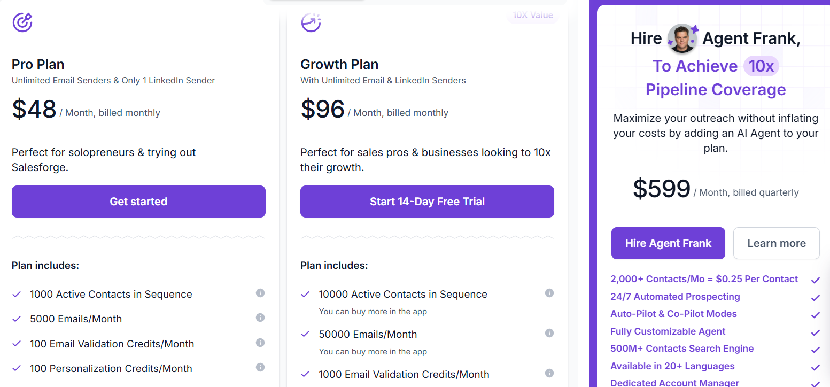Start the 14-Day Free Trial

[427, 202]
